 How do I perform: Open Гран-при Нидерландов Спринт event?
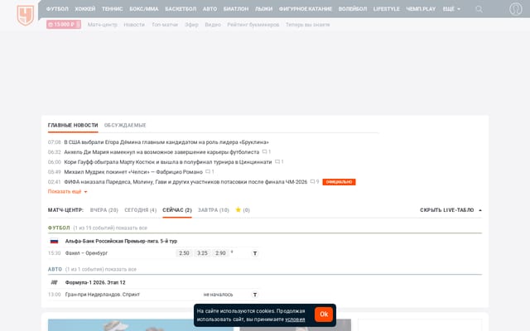pyautogui.click(x=103, y=295)
